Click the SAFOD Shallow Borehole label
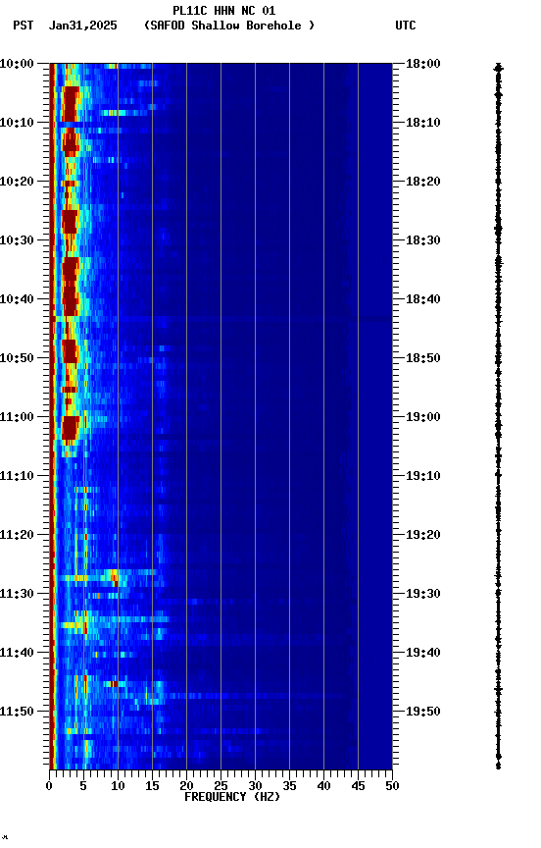 [229, 26]
